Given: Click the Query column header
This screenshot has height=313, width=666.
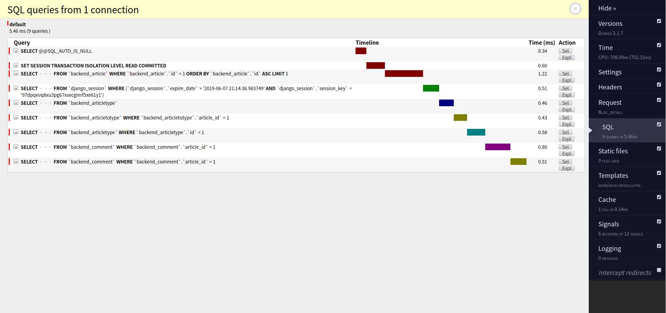Looking at the screenshot, I should coord(22,43).
